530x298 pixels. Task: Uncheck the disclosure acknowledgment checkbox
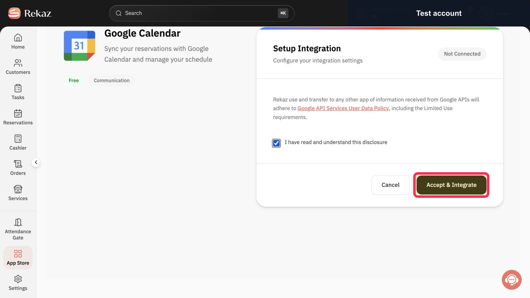[276, 143]
